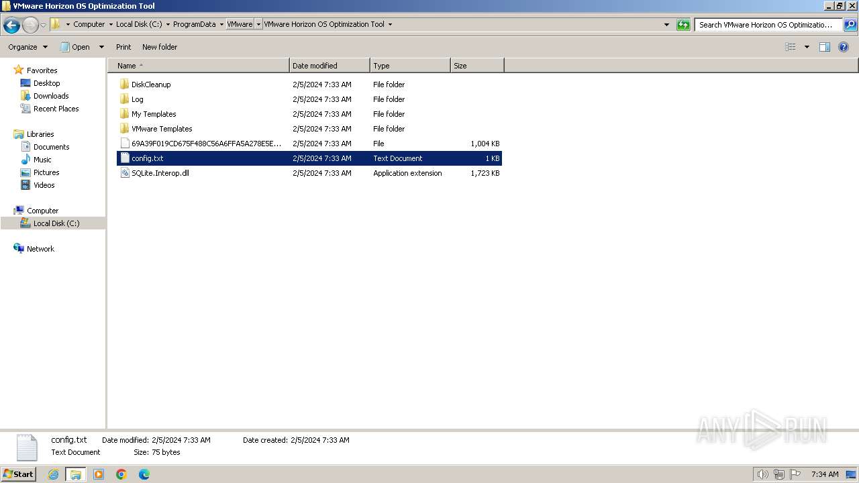Open the Start menu
Screen dimensions: 859x483
coord(19,474)
